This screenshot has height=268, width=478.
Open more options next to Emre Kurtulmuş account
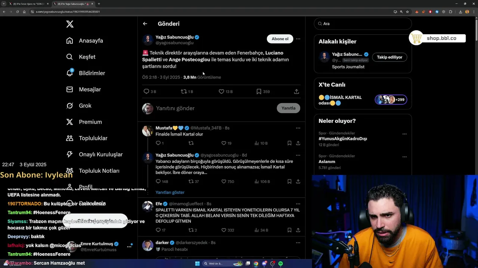coord(129,246)
